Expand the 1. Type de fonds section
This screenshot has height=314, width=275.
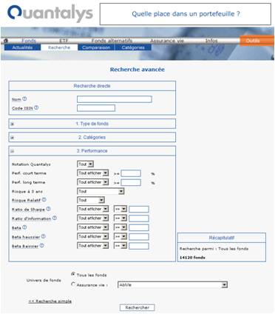pyautogui.click(x=13, y=124)
